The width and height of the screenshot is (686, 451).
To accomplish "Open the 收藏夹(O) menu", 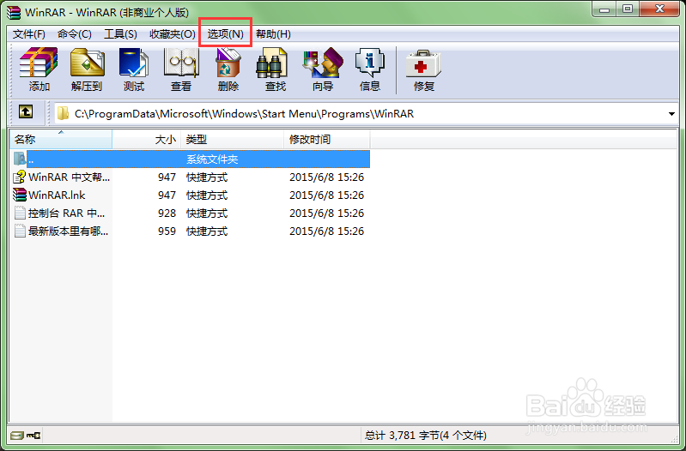I will point(173,34).
